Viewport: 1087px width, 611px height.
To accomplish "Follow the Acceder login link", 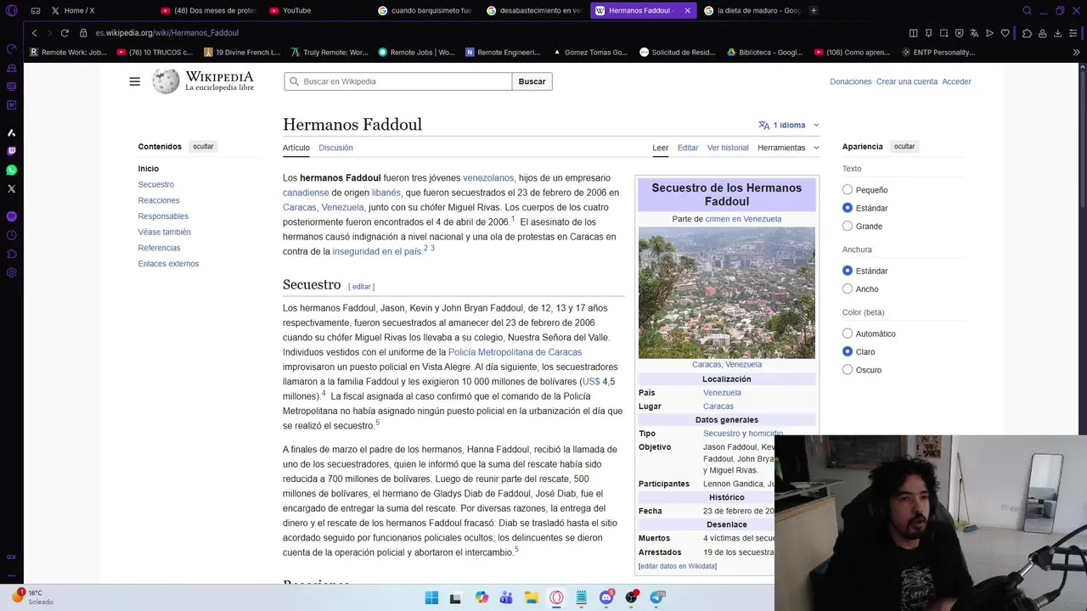I will (x=956, y=81).
